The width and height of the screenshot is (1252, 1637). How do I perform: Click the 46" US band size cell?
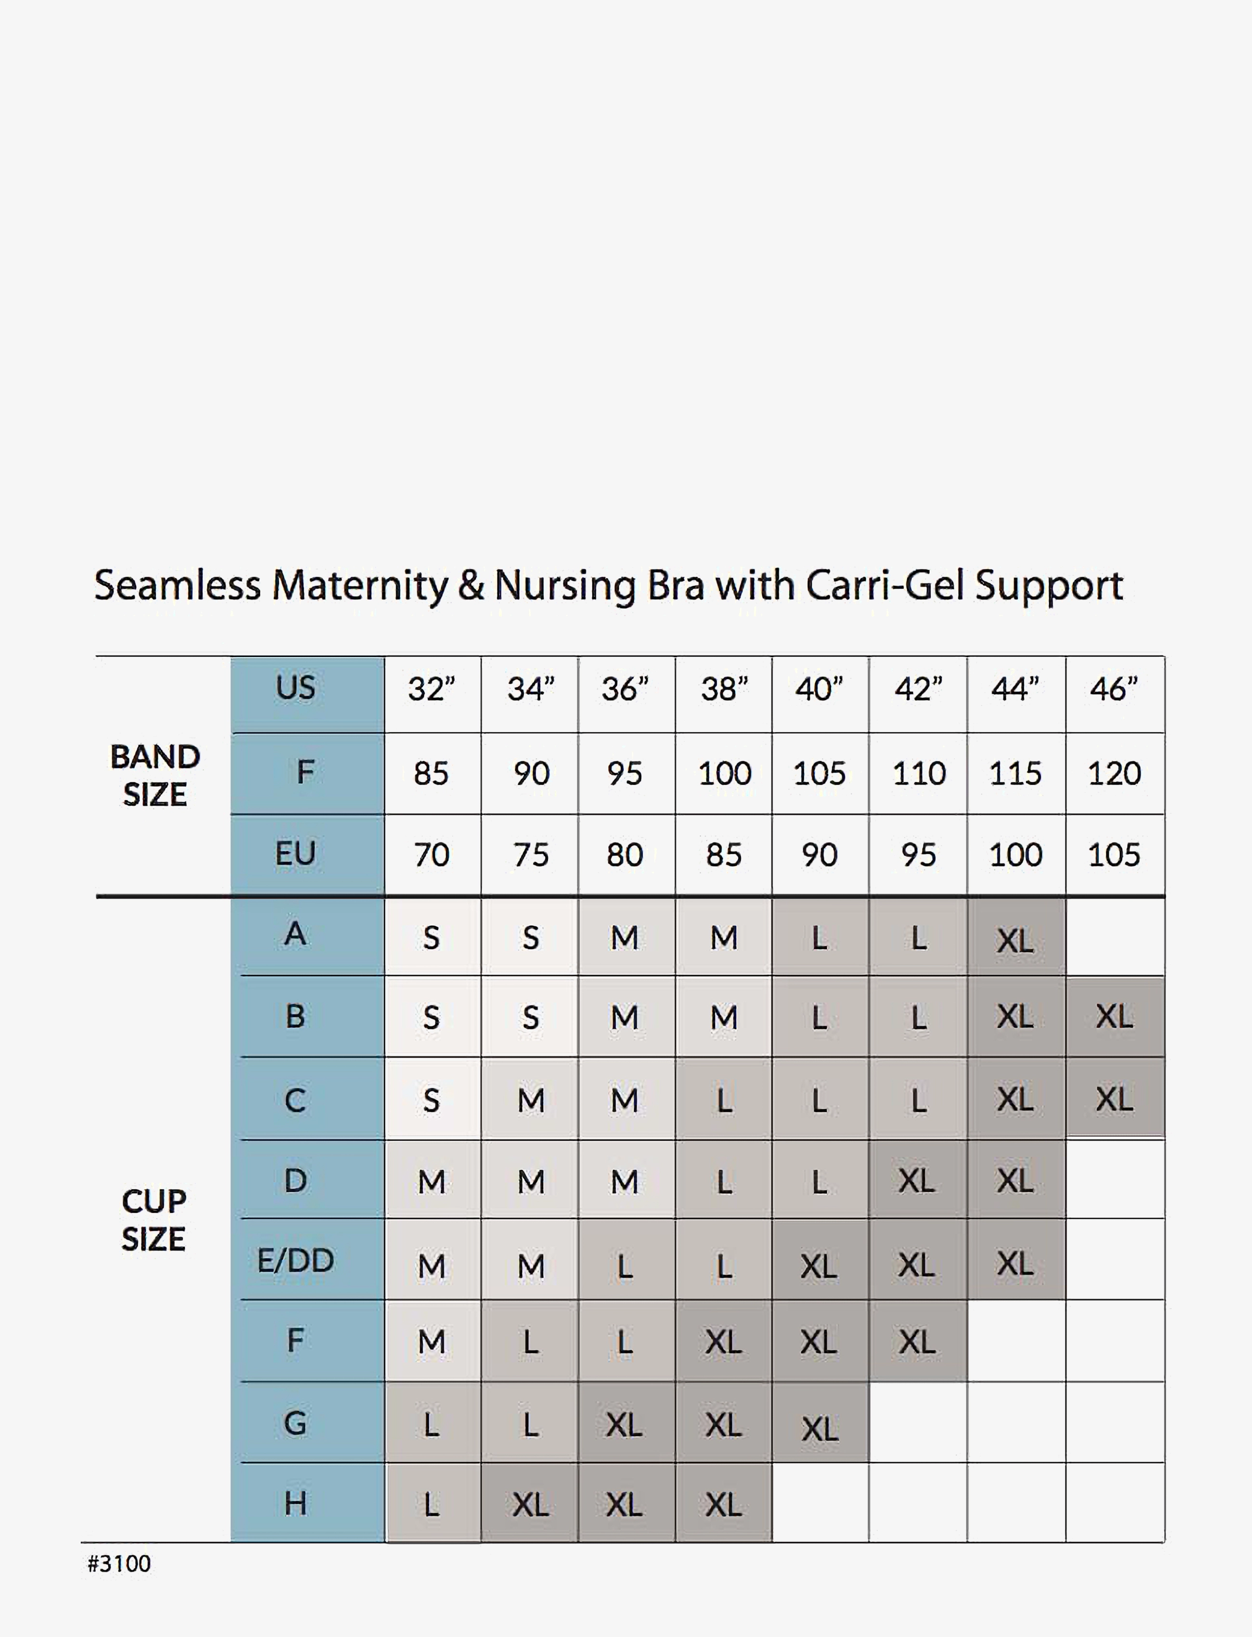(1115, 694)
